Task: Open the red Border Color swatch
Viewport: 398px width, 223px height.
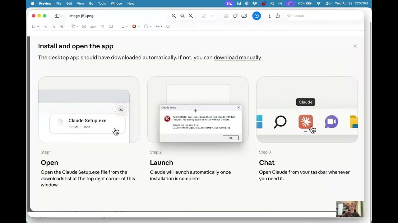Action: (134, 26)
